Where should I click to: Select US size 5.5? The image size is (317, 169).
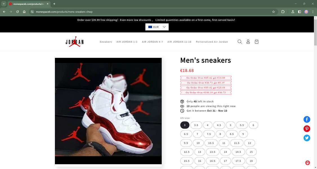(242, 125)
